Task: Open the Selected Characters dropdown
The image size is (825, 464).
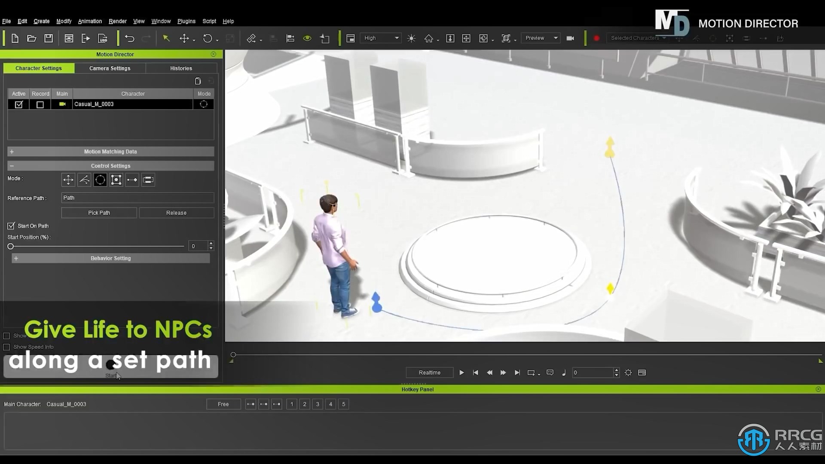Action: pos(638,38)
